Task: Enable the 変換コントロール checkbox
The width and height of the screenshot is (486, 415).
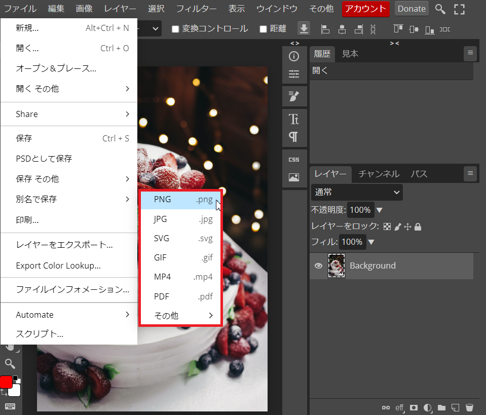Action: coord(175,29)
